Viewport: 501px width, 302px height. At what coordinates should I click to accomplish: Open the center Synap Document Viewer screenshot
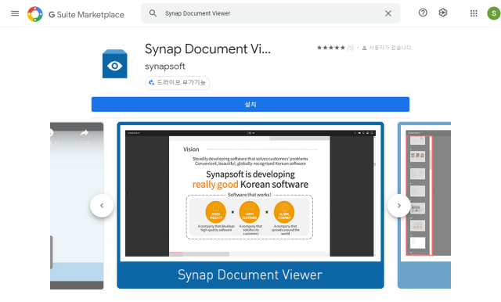point(250,205)
